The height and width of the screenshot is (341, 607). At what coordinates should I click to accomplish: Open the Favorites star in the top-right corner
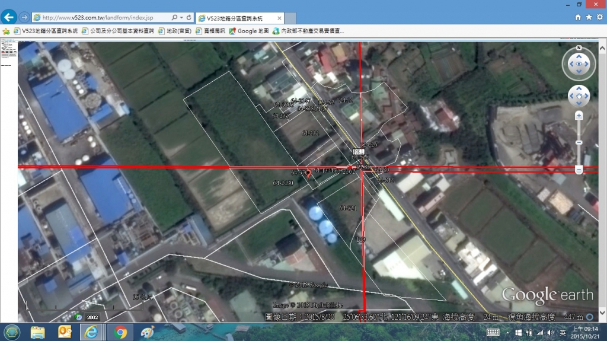(589, 17)
